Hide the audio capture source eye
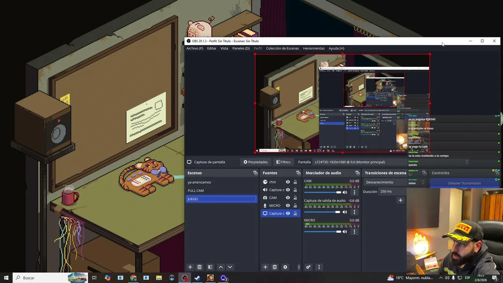Image resolution: width=503 pixels, height=283 pixels. [288, 190]
